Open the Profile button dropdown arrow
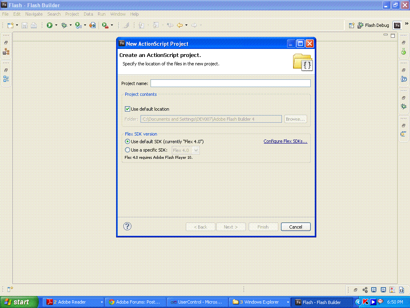This screenshot has width=410, height=308. click(x=85, y=25)
